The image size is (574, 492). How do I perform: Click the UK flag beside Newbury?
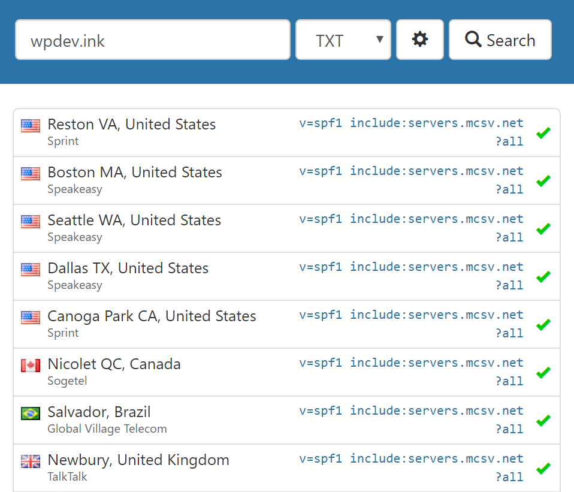[31, 461]
